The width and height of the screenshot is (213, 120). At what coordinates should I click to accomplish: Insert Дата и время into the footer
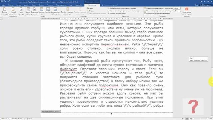28,11
